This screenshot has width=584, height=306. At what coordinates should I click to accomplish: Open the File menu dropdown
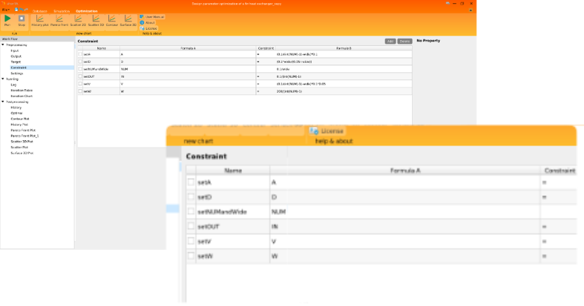(x=6, y=9)
